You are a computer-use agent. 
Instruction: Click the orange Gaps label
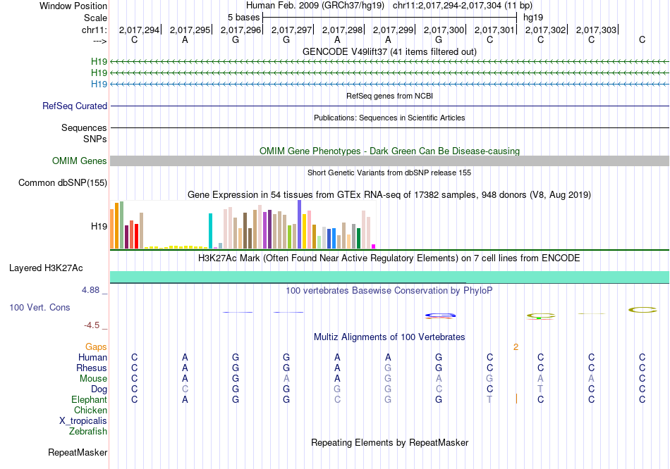click(96, 347)
